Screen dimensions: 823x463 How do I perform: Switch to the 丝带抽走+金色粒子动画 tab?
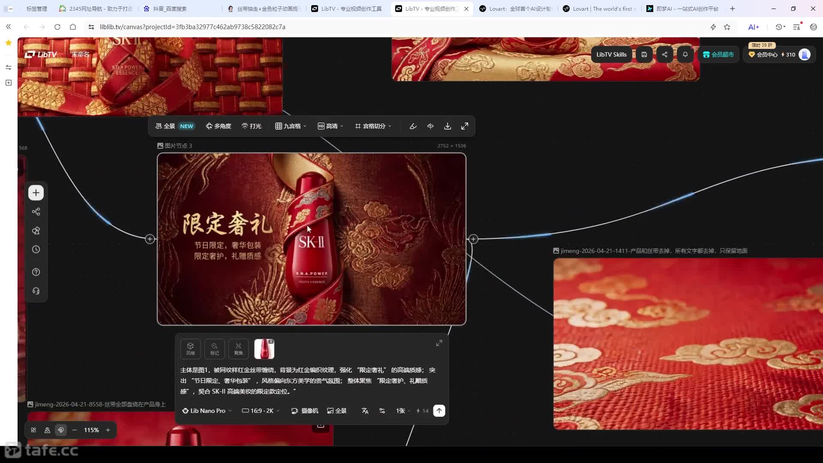(265, 9)
